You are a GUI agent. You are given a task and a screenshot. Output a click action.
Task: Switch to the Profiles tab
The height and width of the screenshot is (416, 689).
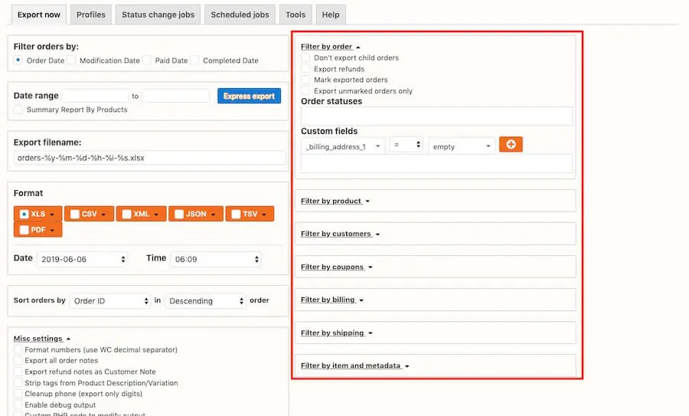[x=91, y=15]
